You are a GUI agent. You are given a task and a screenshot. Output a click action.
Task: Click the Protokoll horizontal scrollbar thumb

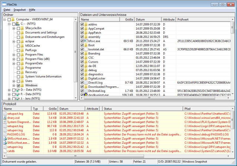pyautogui.click(x=75, y=156)
